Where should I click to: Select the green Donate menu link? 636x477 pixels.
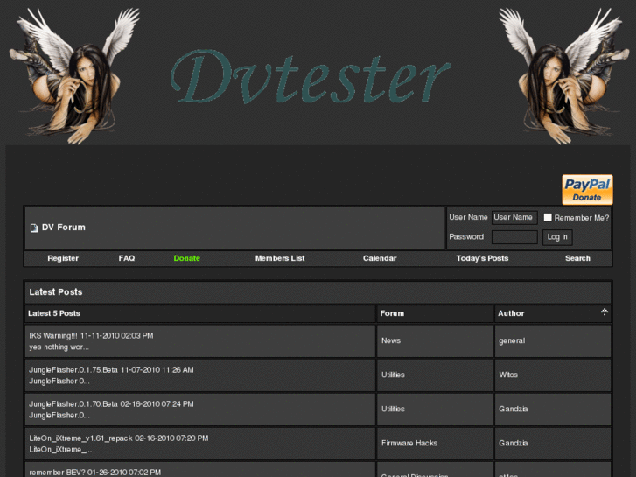pyautogui.click(x=186, y=258)
